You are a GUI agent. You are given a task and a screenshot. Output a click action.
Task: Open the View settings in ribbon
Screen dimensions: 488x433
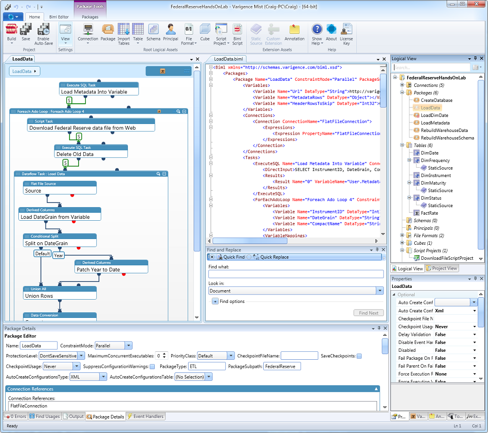(x=65, y=33)
